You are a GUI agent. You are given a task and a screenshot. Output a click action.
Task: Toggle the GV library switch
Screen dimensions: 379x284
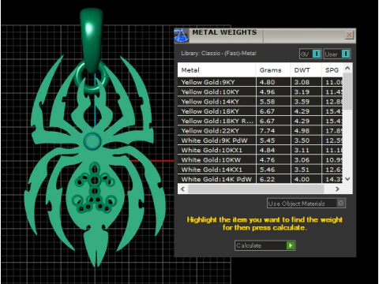pyautogui.click(x=310, y=54)
